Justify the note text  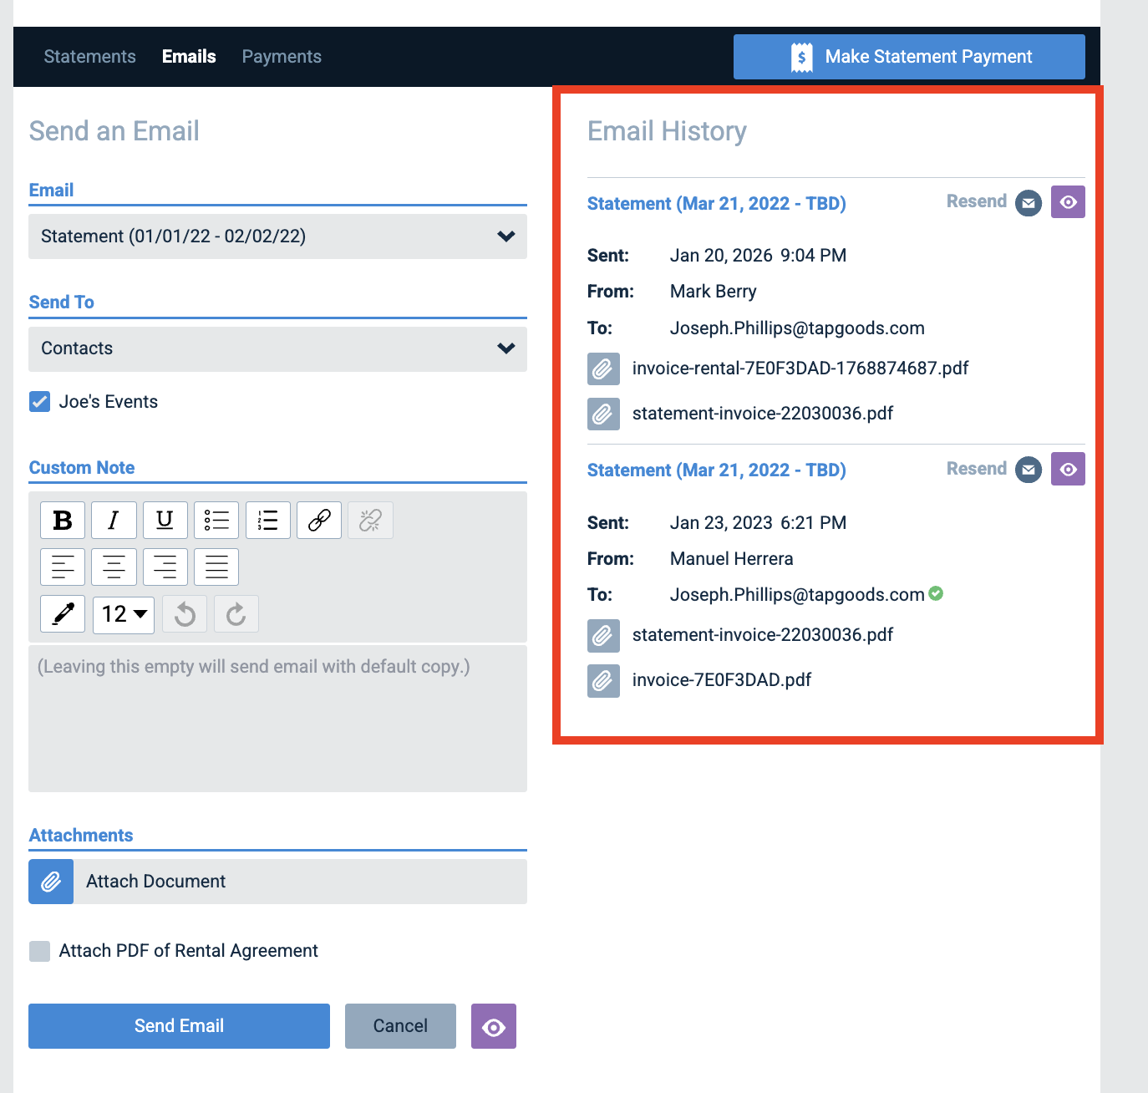click(x=216, y=567)
